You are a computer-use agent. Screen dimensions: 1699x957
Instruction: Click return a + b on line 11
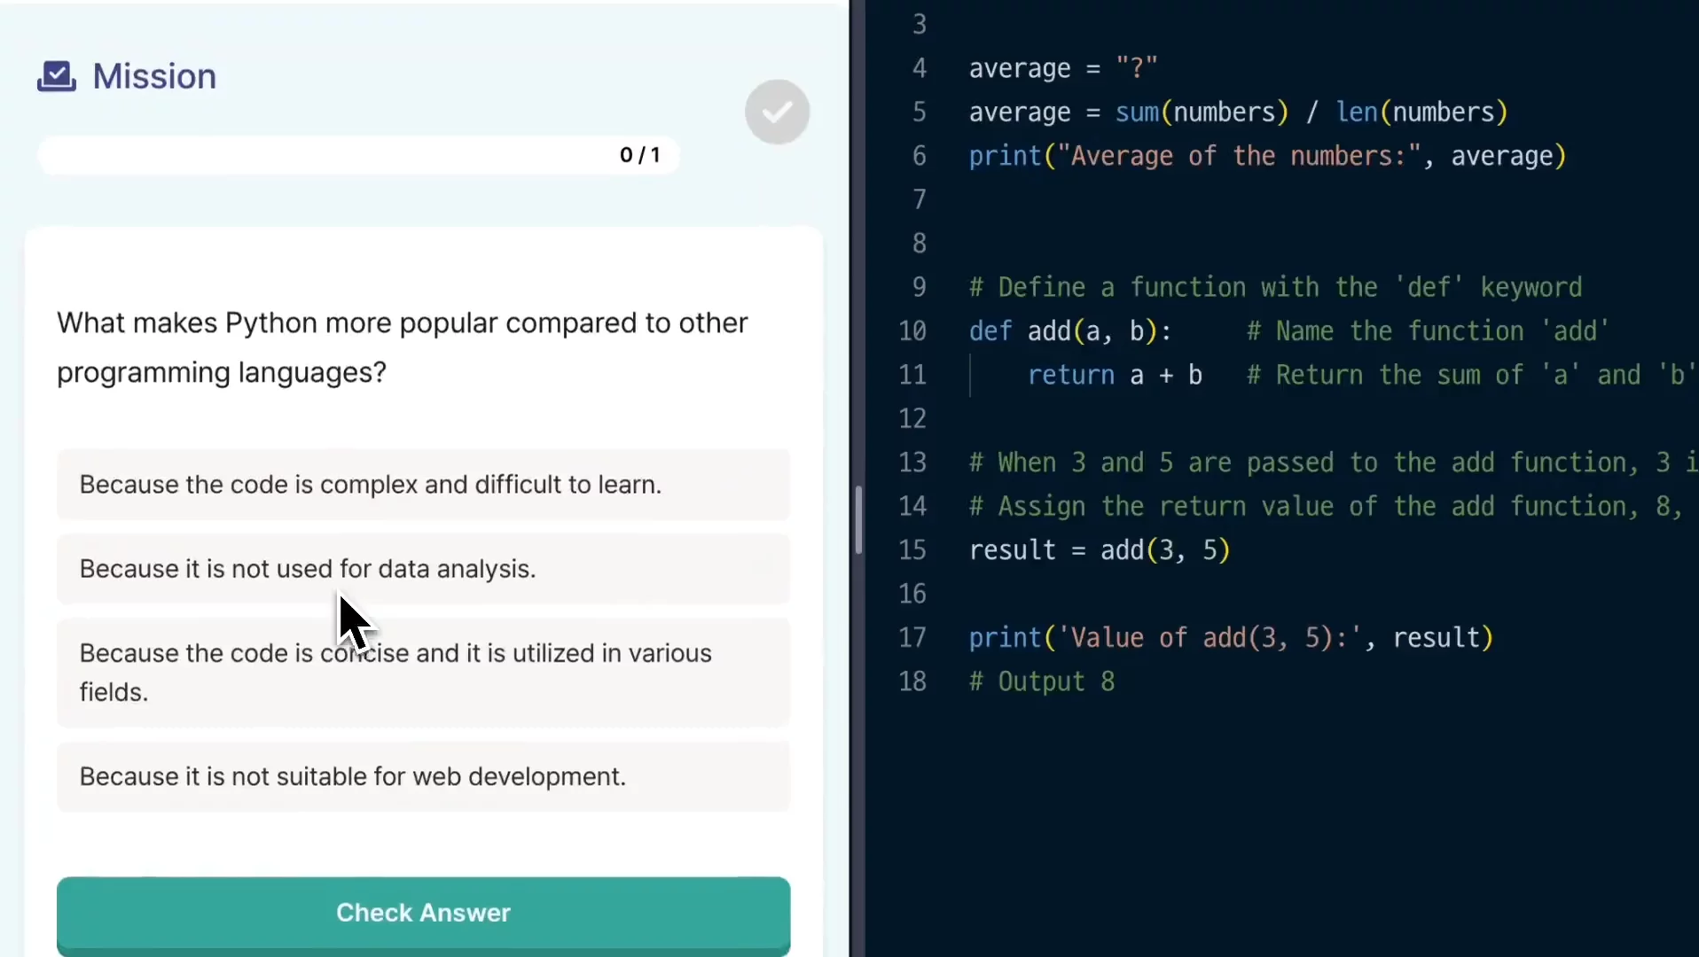(1114, 375)
